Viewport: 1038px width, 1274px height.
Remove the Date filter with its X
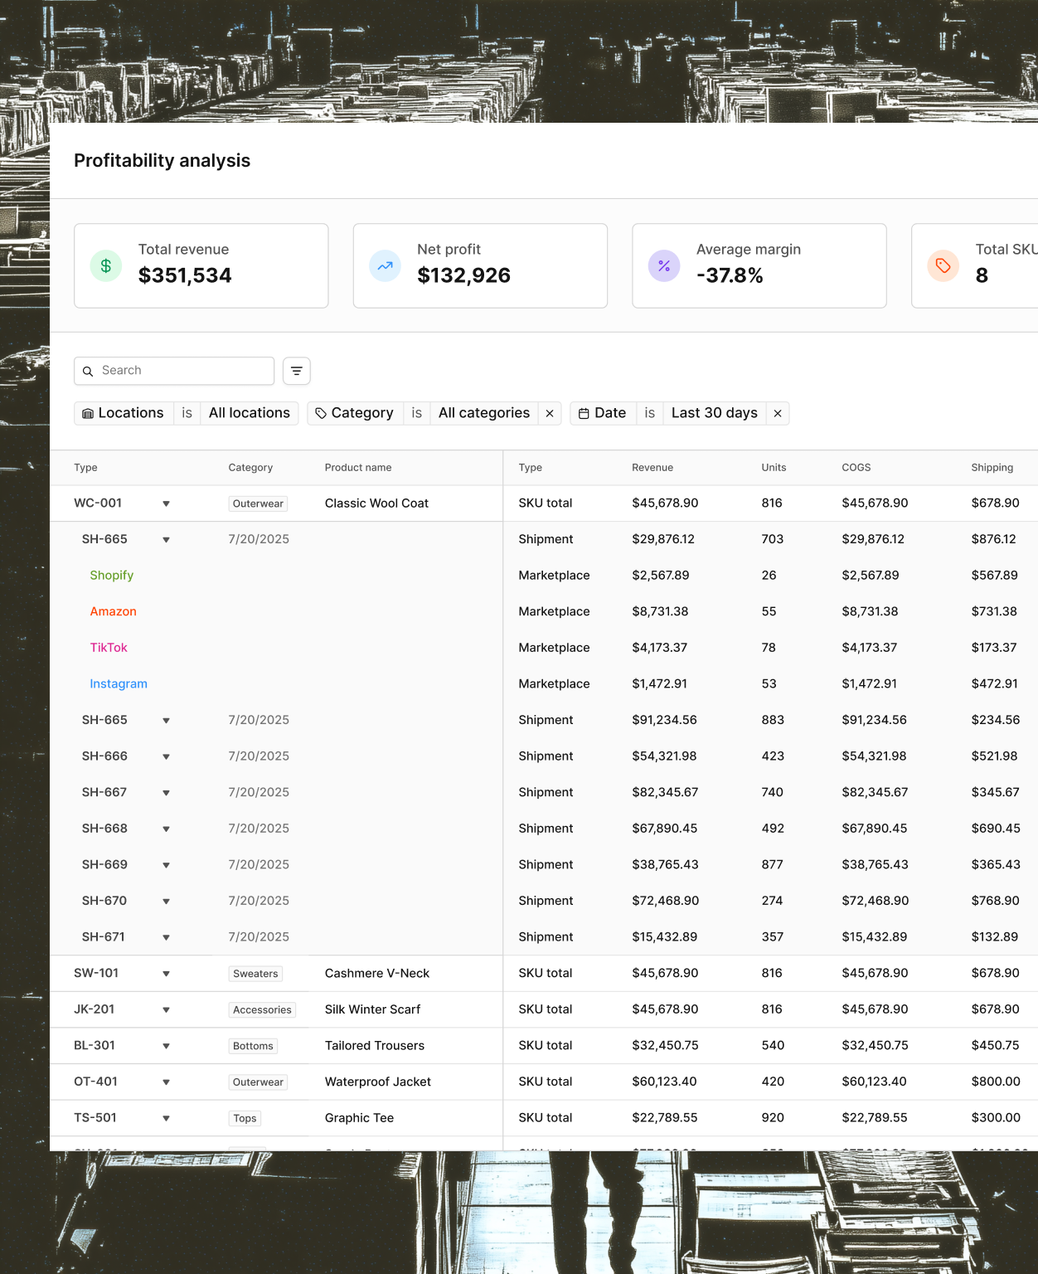778,413
